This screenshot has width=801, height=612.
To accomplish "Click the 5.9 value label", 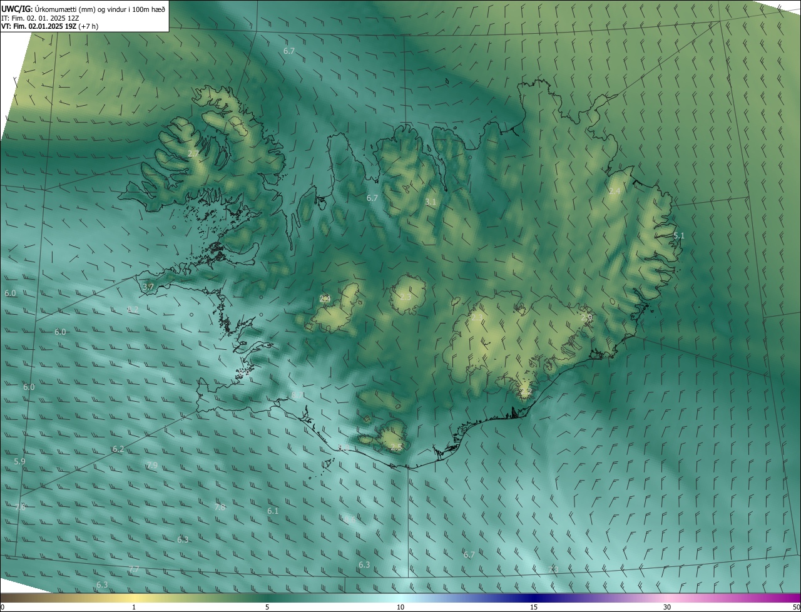I will coord(19,461).
